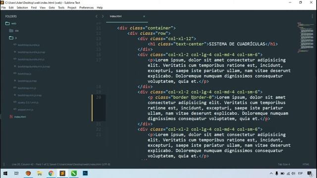Click the 'col-xl-12' class value

pos(180,39)
